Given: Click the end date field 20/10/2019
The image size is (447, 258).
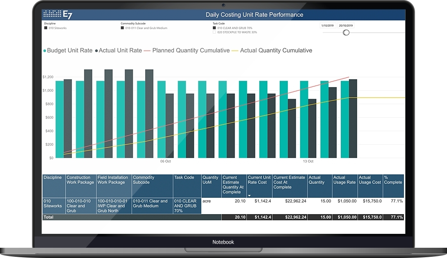Looking at the screenshot, I should coord(346,25).
